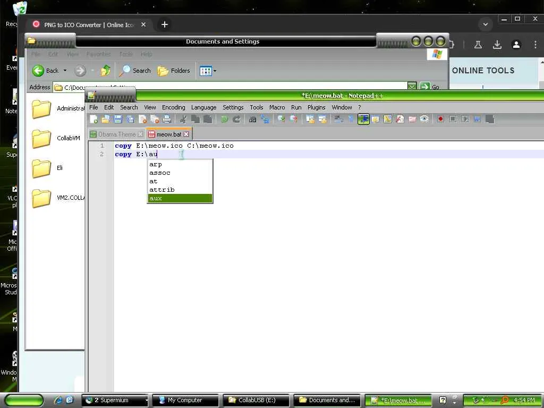Click the Explorer Up folder icon
544x408 pixels.
tap(106, 71)
